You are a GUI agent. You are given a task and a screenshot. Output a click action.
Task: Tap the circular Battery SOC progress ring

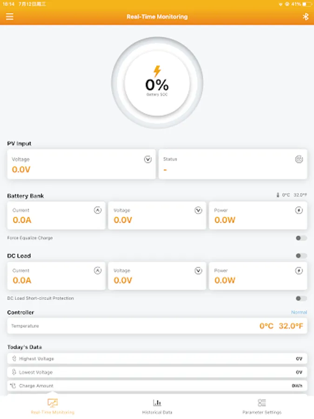click(157, 83)
